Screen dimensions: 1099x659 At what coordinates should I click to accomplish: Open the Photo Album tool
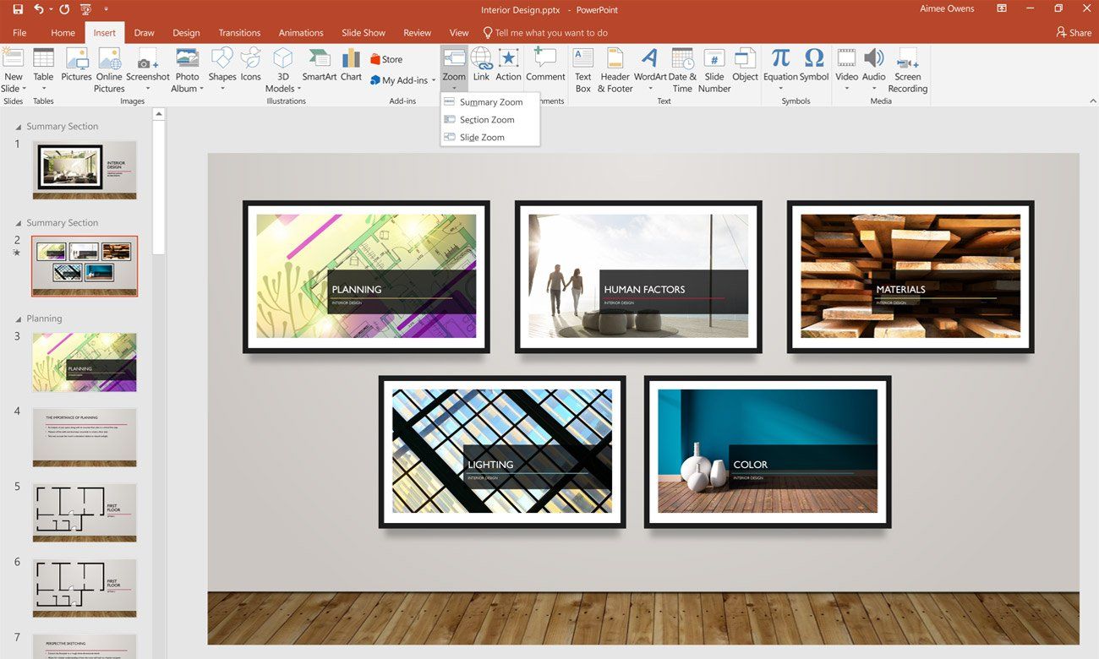pyautogui.click(x=187, y=70)
